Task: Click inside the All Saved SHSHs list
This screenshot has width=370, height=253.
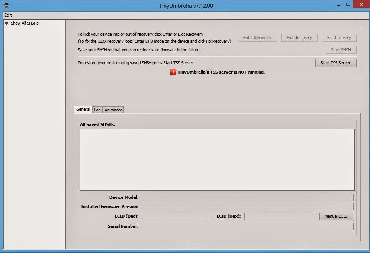Action: click(x=217, y=160)
